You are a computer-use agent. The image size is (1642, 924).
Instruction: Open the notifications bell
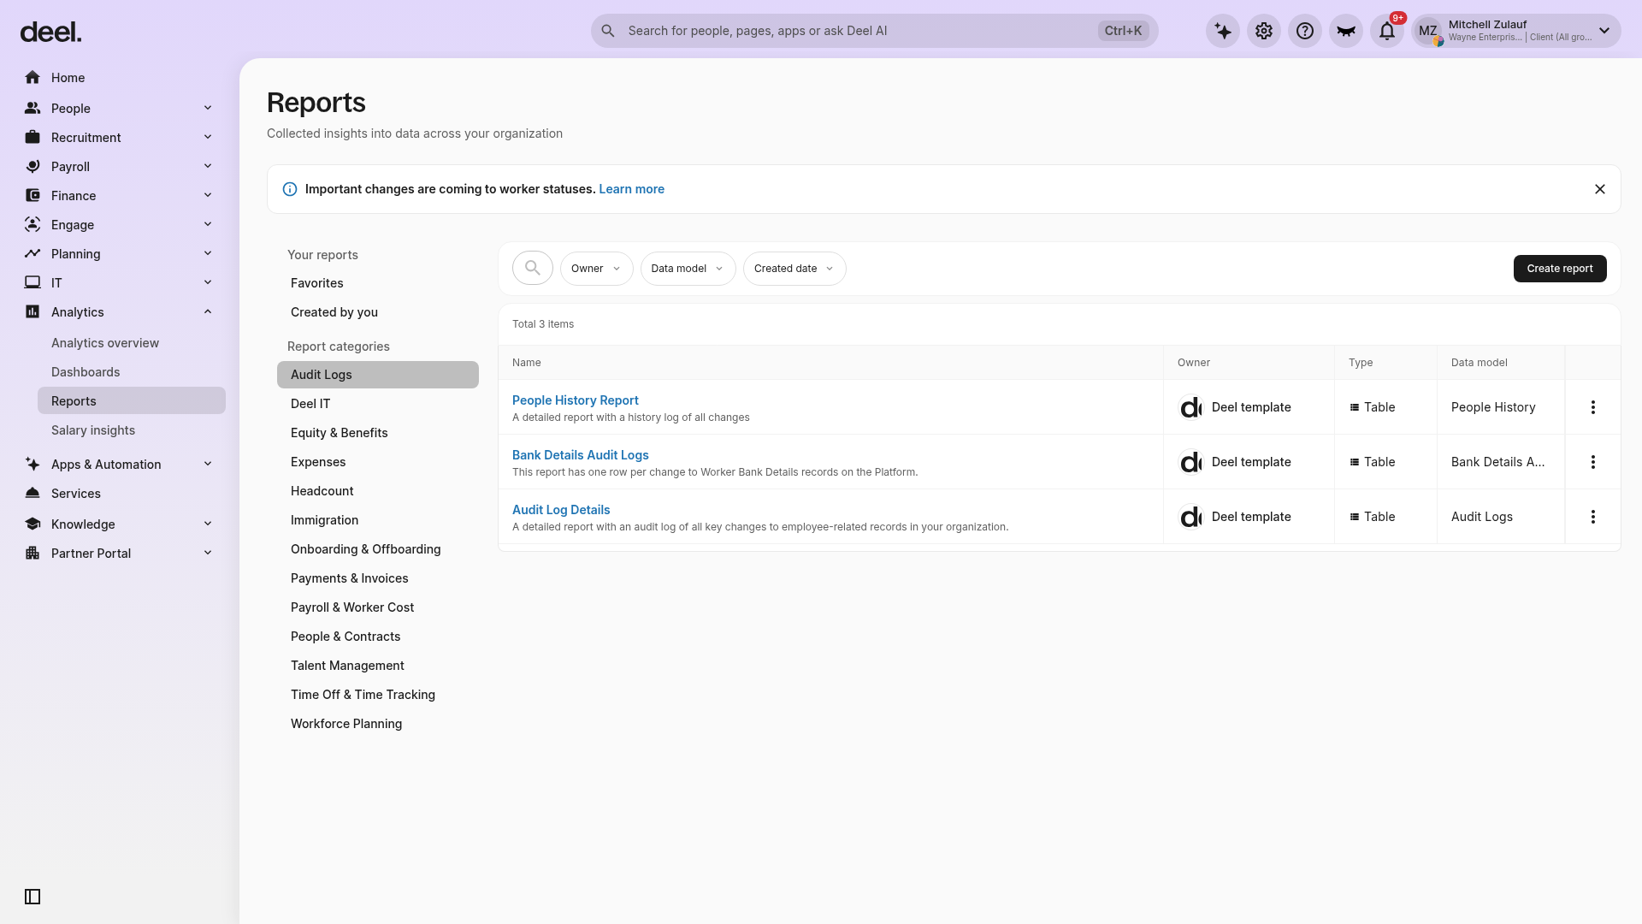tap(1387, 31)
